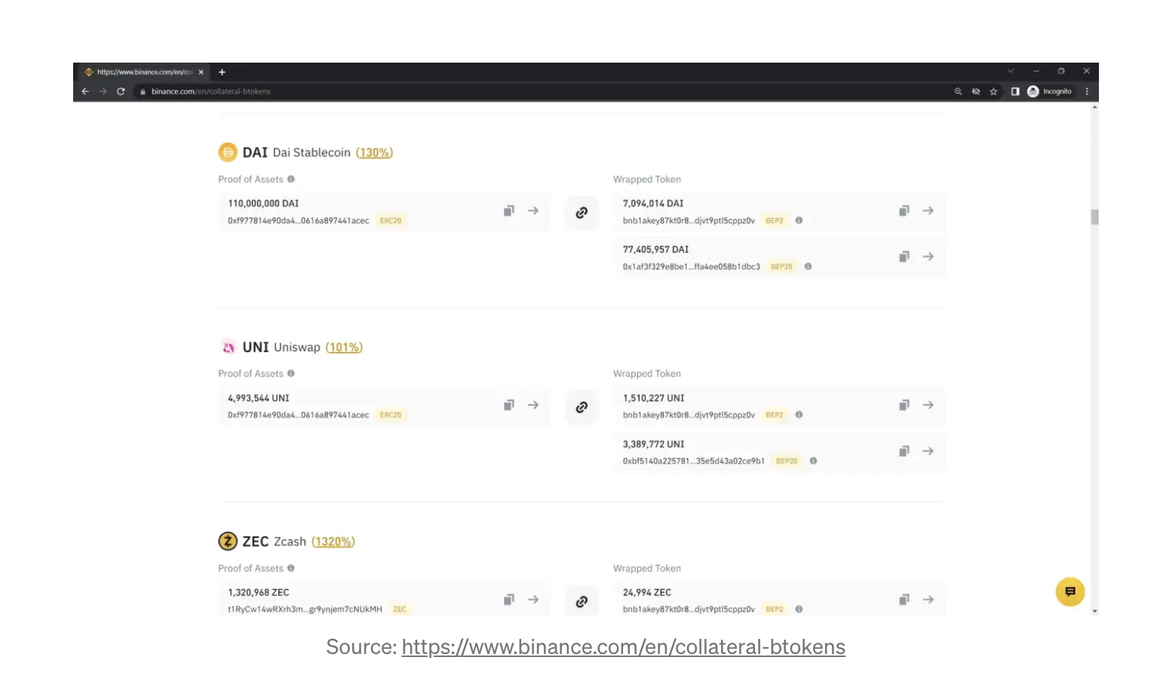Image resolution: width=1157 pixels, height=697 pixels.
Task: Click the UNI chain link icon
Action: coord(582,407)
